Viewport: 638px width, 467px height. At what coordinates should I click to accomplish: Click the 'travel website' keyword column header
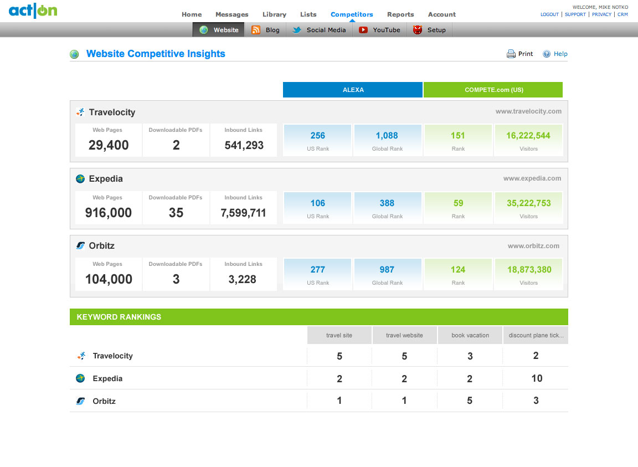coord(404,335)
